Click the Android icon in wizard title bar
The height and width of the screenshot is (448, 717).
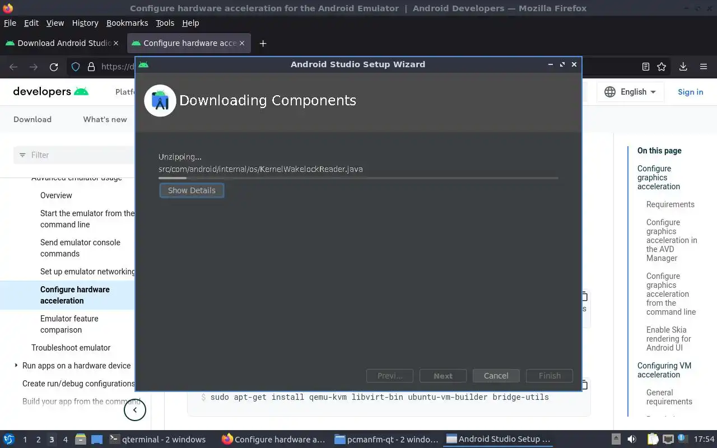pos(143,64)
